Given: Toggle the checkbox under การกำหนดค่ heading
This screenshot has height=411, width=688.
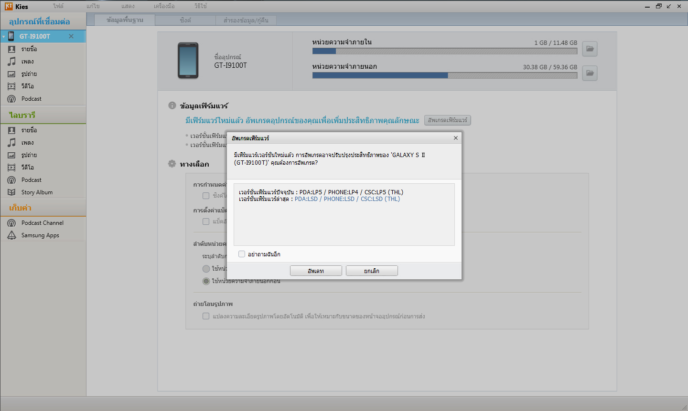Looking at the screenshot, I should click(x=206, y=196).
